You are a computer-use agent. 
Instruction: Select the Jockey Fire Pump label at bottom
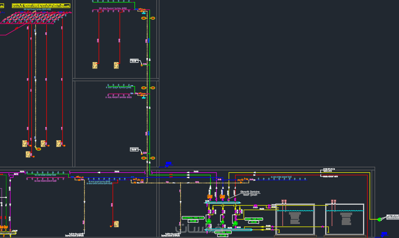(x=223, y=232)
